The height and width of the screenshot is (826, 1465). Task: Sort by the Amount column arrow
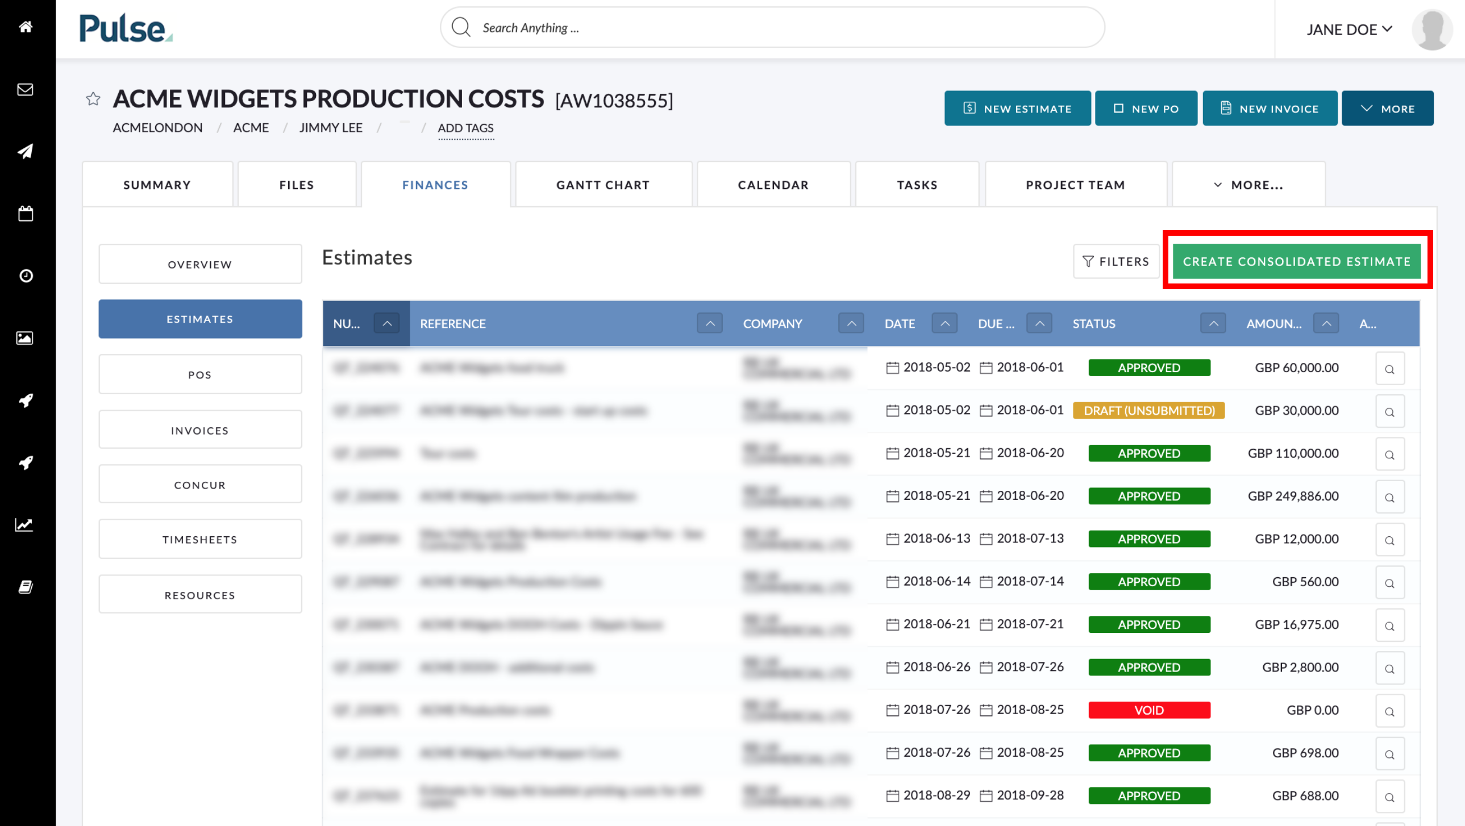tap(1326, 323)
